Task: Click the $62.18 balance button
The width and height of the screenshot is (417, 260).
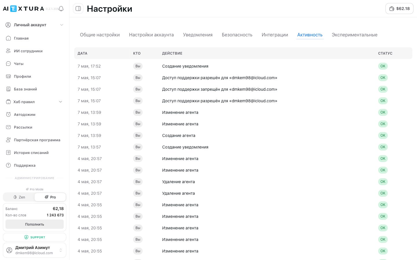Action: (x=399, y=9)
